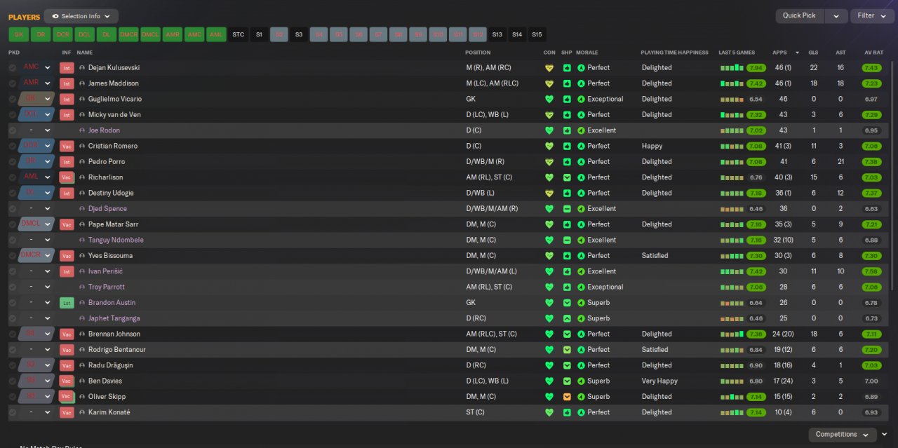
Task: Click morale icon for Radu Drăgușin
Action: 581,366
